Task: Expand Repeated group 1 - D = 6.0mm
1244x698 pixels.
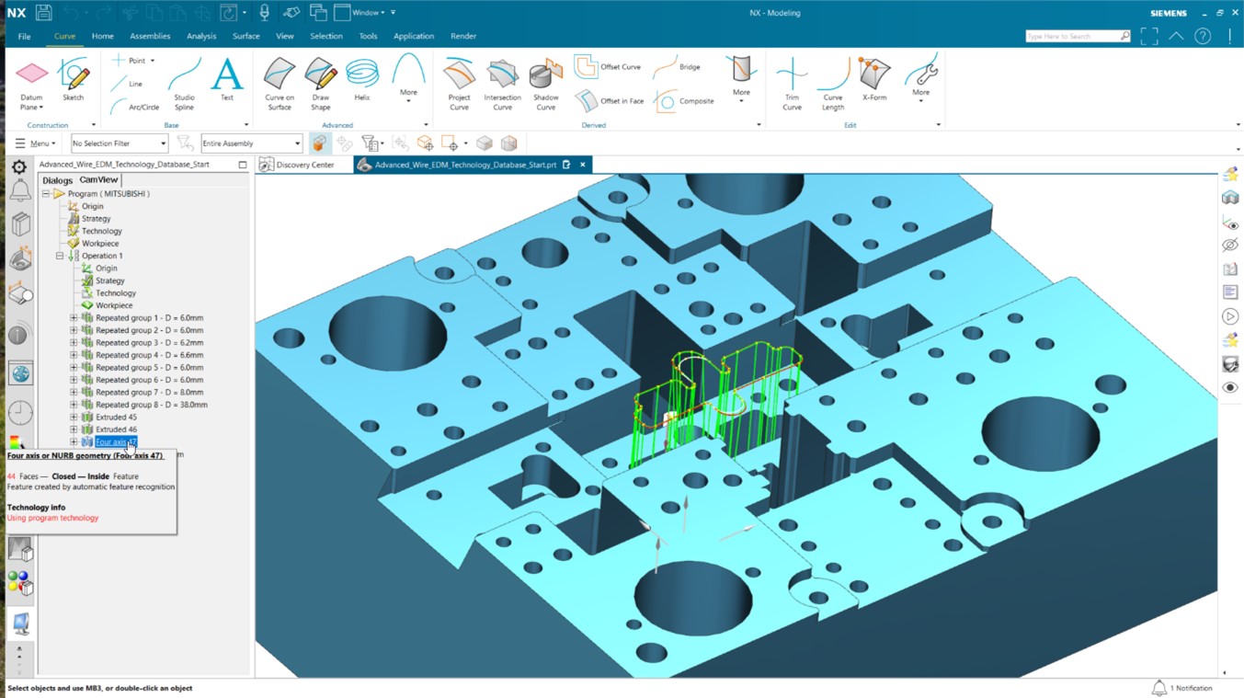Action: click(74, 317)
